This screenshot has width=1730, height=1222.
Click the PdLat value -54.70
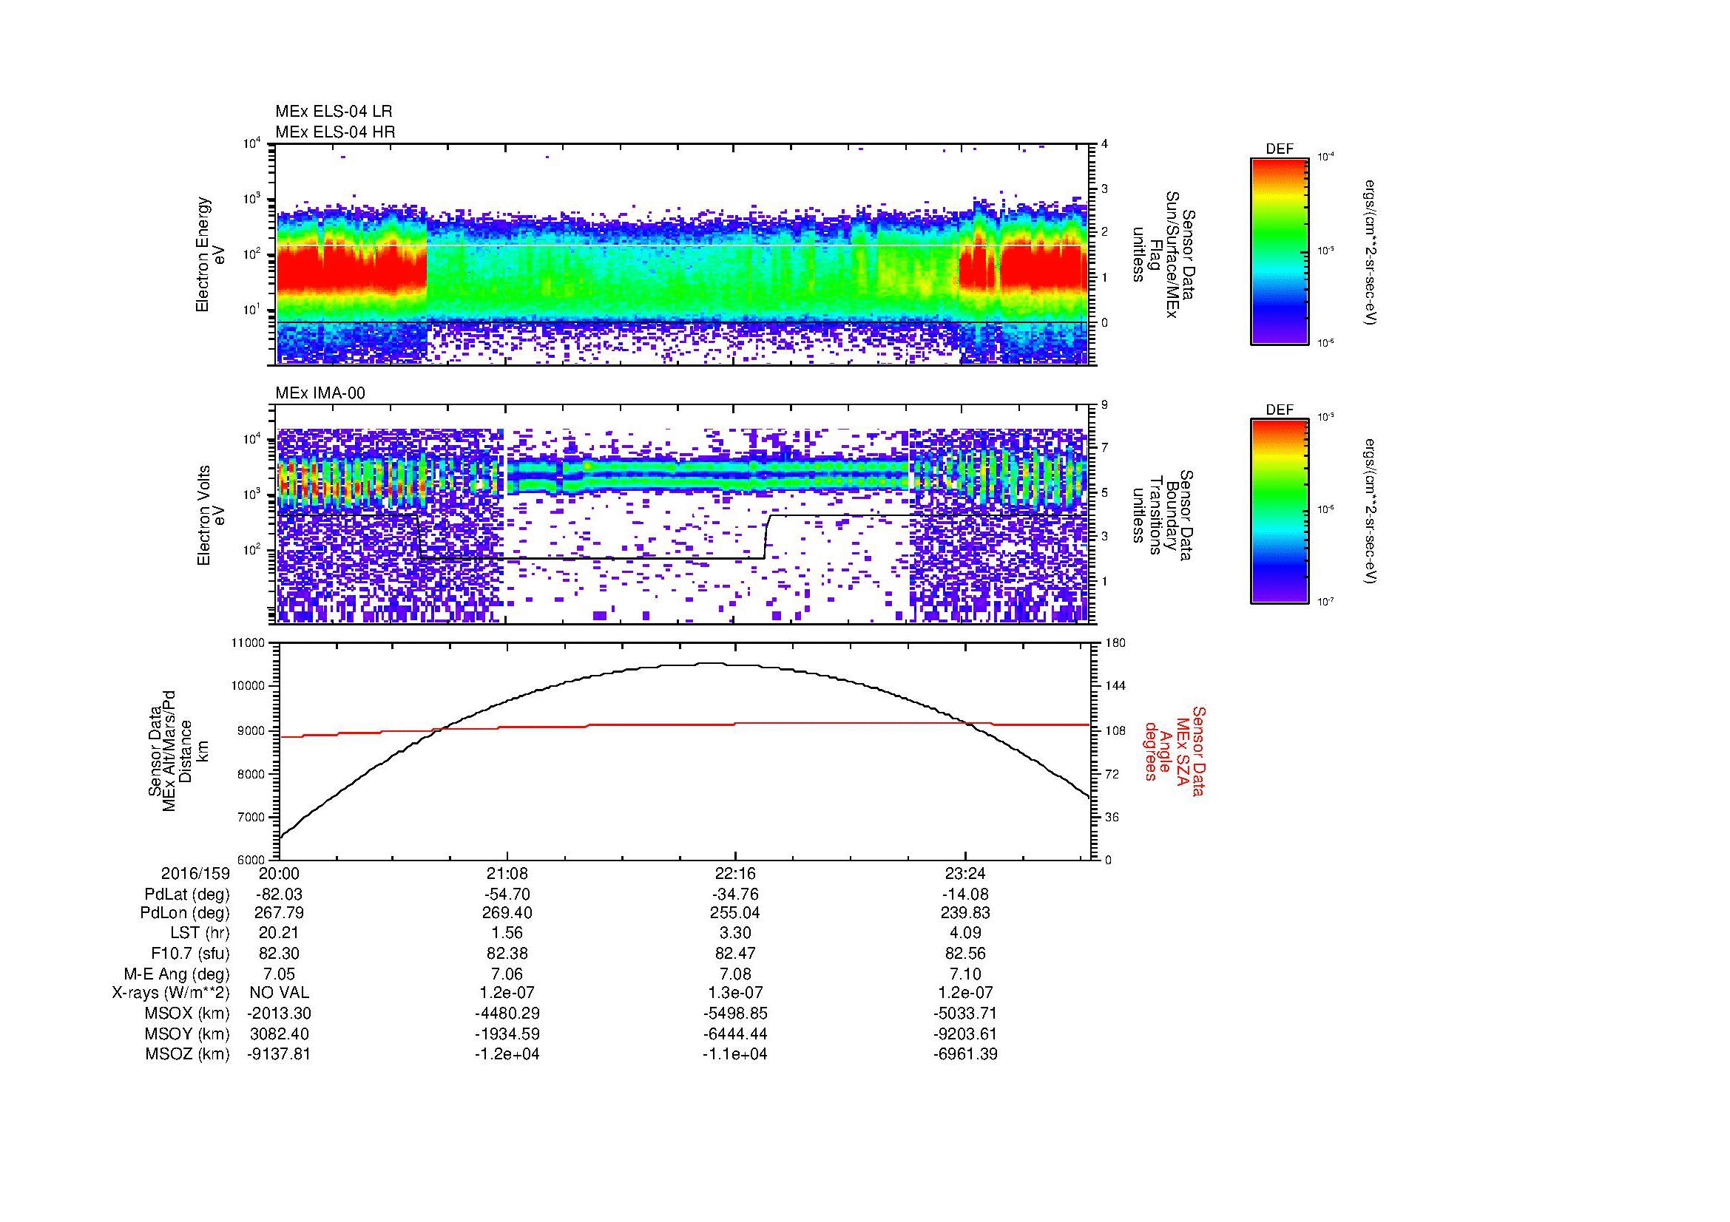508,895
